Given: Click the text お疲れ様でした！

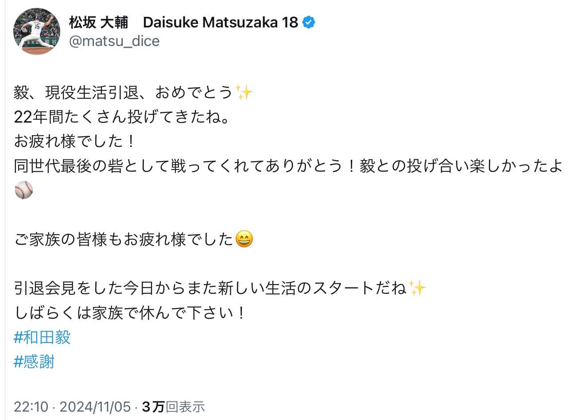Looking at the screenshot, I should point(75,139).
